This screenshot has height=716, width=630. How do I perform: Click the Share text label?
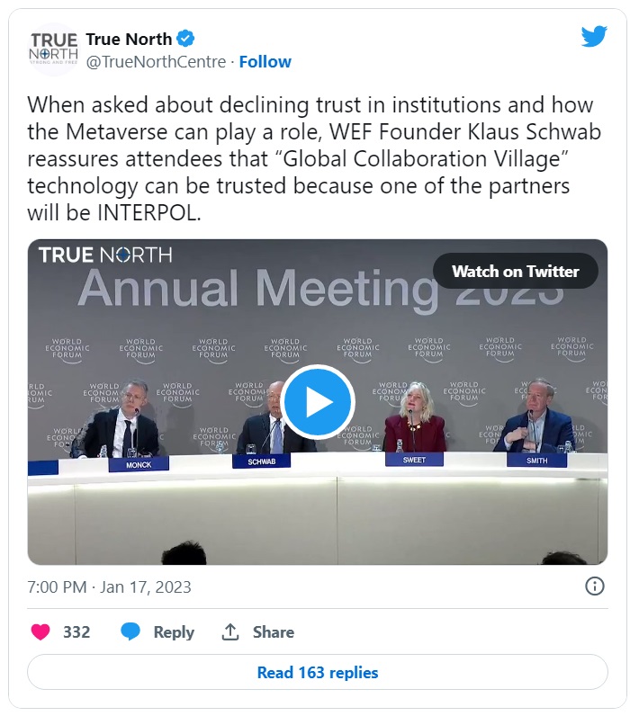pos(274,632)
